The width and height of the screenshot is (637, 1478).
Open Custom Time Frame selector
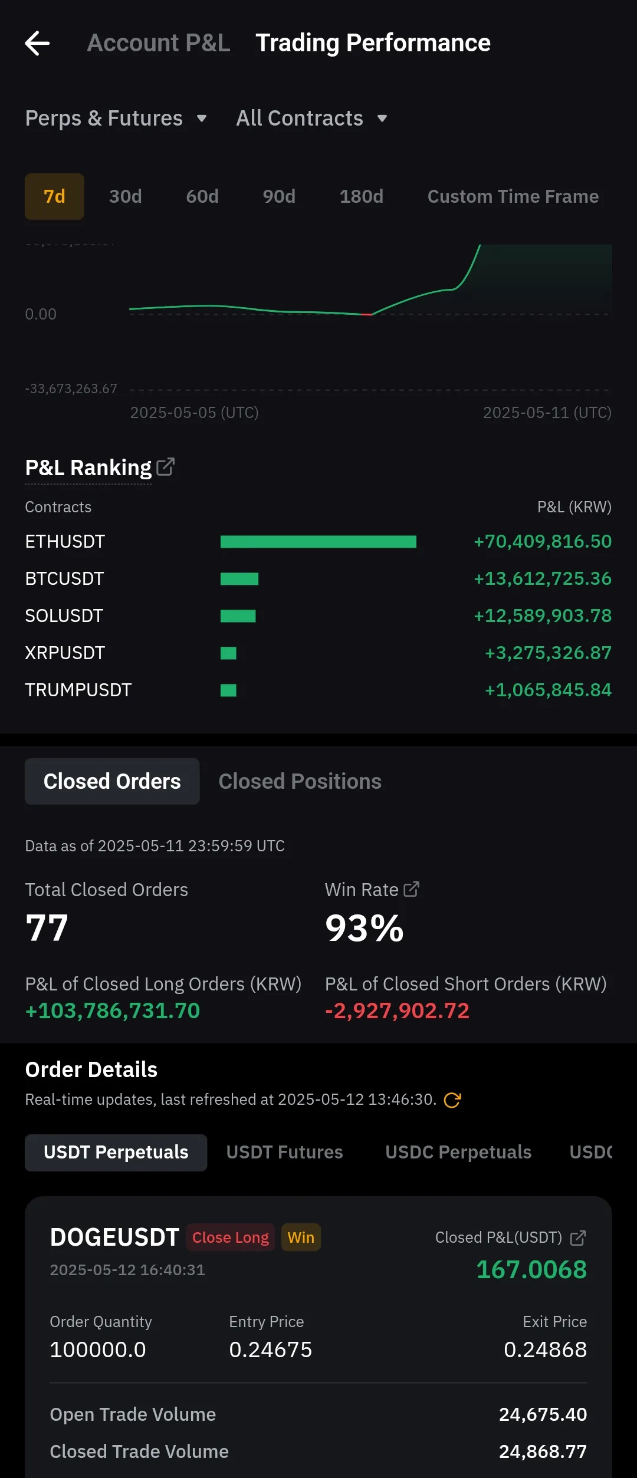pyautogui.click(x=513, y=196)
